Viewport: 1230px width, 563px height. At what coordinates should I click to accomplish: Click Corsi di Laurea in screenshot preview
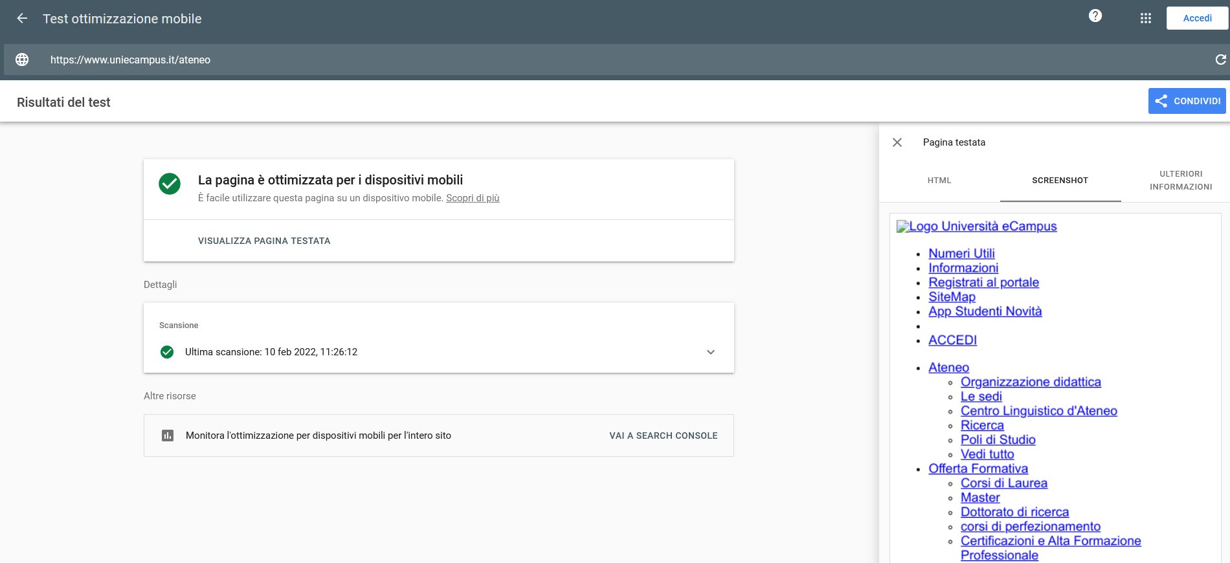click(1003, 483)
